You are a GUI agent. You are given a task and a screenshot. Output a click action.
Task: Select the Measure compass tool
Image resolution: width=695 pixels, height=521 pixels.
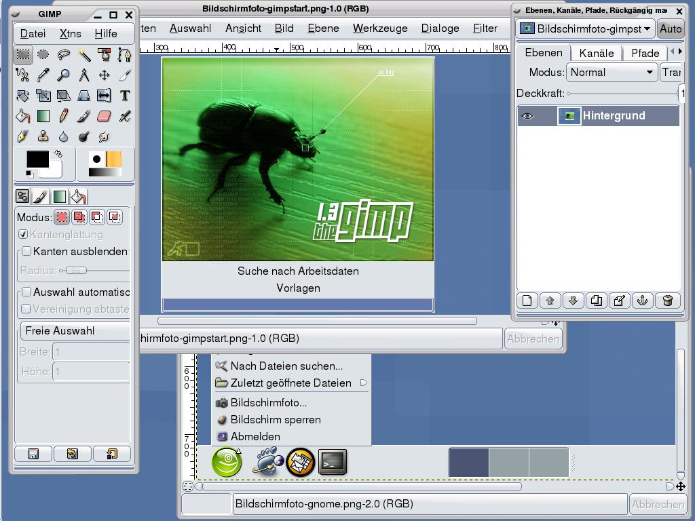pyautogui.click(x=83, y=75)
